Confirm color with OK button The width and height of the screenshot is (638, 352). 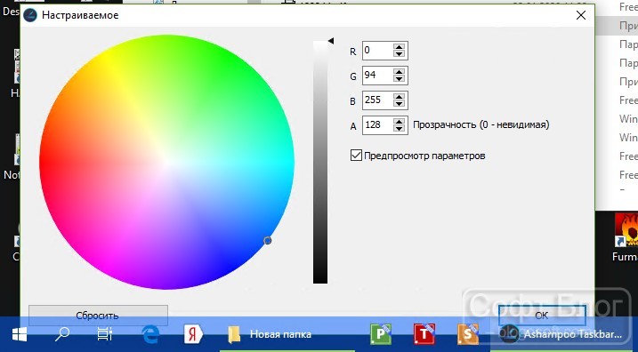pos(542,316)
